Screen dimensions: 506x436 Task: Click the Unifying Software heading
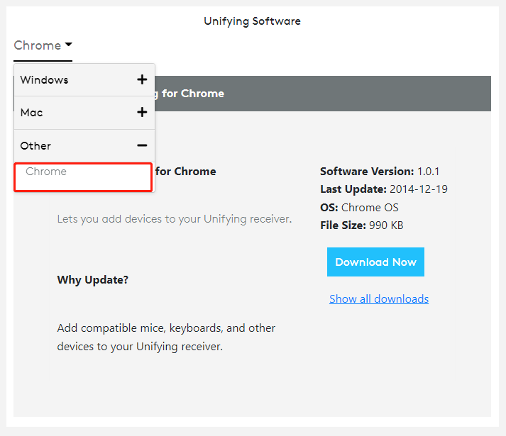tap(252, 21)
